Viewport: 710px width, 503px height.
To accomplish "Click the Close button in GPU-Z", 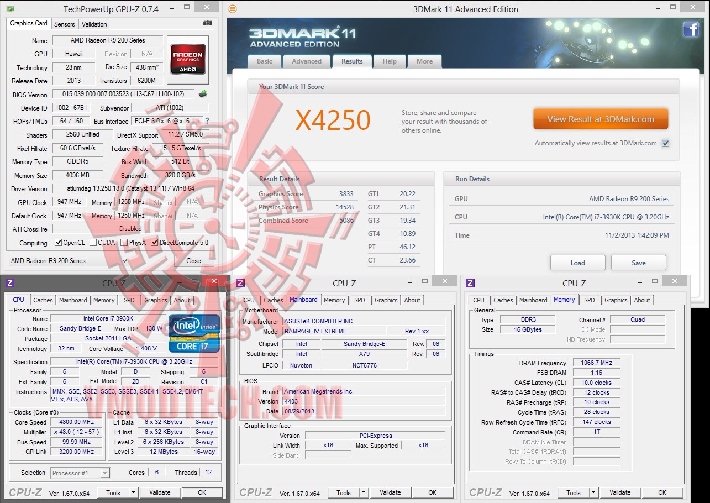I will tap(194, 261).
